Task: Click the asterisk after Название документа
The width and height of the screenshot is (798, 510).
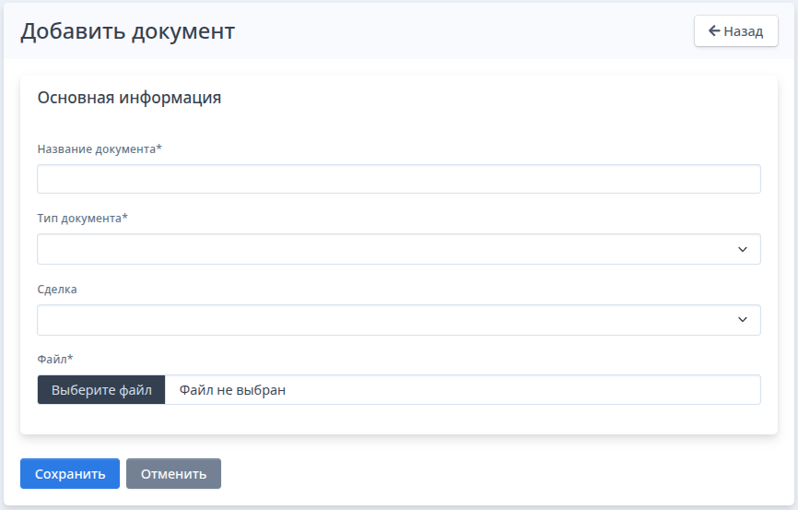Action: pyautogui.click(x=158, y=148)
